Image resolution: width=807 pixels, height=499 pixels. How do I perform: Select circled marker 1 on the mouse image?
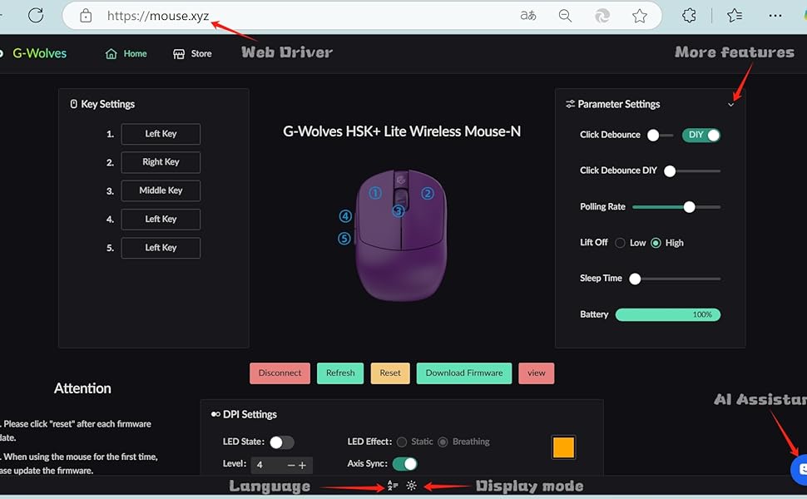point(375,193)
